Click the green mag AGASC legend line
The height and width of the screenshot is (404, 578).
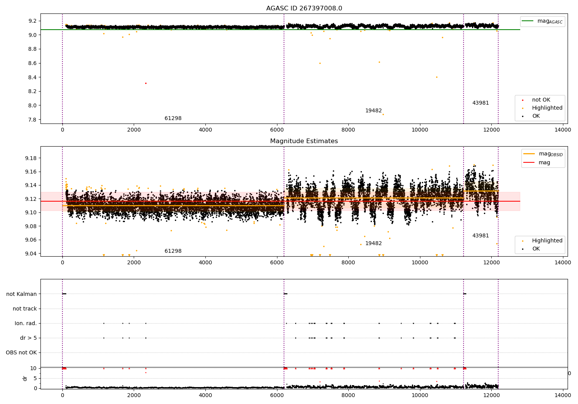(528, 21)
